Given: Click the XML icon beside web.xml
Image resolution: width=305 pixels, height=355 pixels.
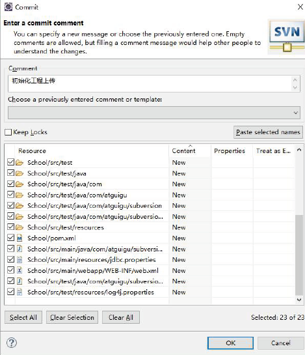Looking at the screenshot, I should pos(20,270).
